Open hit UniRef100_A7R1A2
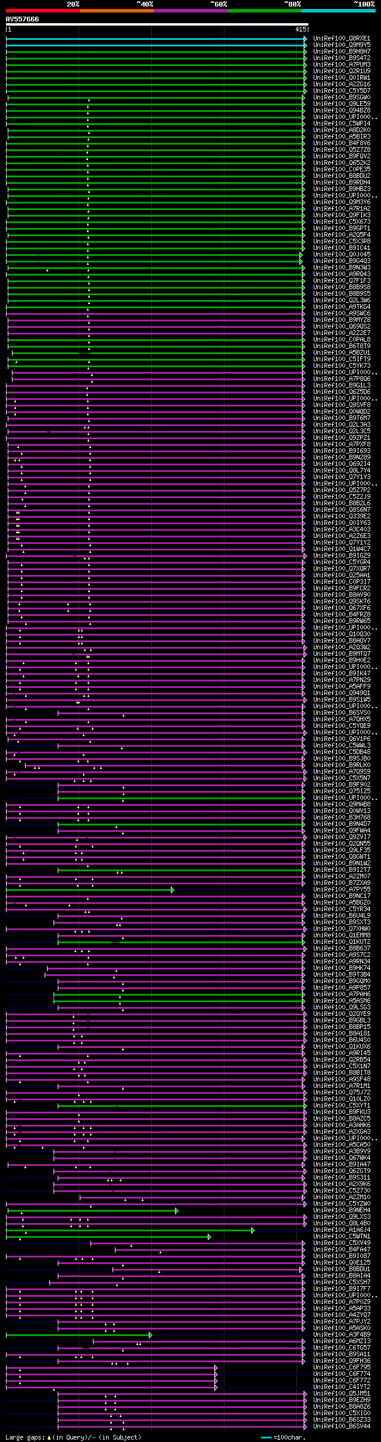 pos(342,208)
